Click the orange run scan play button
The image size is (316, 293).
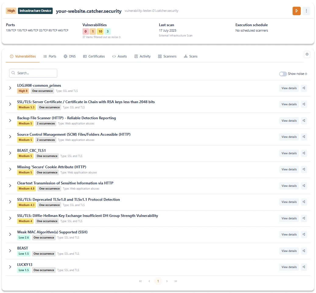(297, 11)
